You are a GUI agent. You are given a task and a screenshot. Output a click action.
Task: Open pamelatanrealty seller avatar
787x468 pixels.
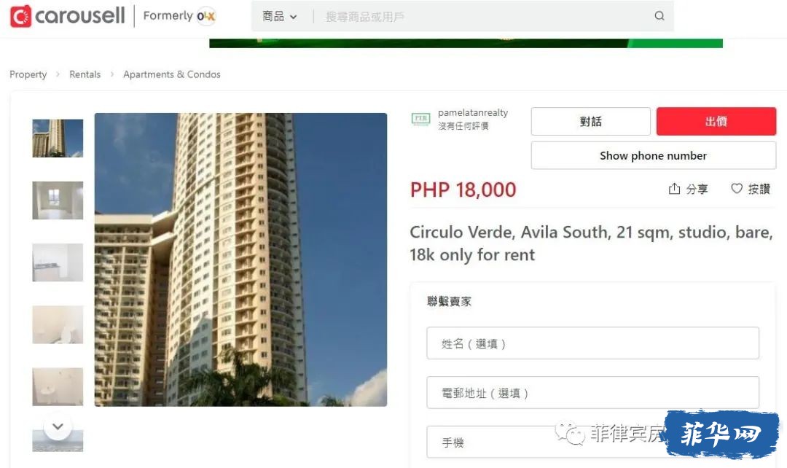[x=420, y=119]
